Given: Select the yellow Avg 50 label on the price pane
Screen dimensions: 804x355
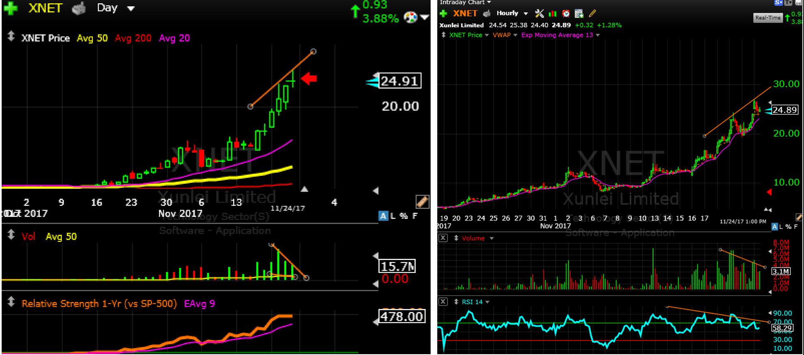Looking at the screenshot, I should [x=92, y=38].
